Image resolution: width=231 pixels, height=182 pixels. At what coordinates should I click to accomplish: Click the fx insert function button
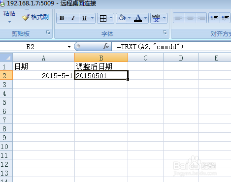(x=106, y=47)
